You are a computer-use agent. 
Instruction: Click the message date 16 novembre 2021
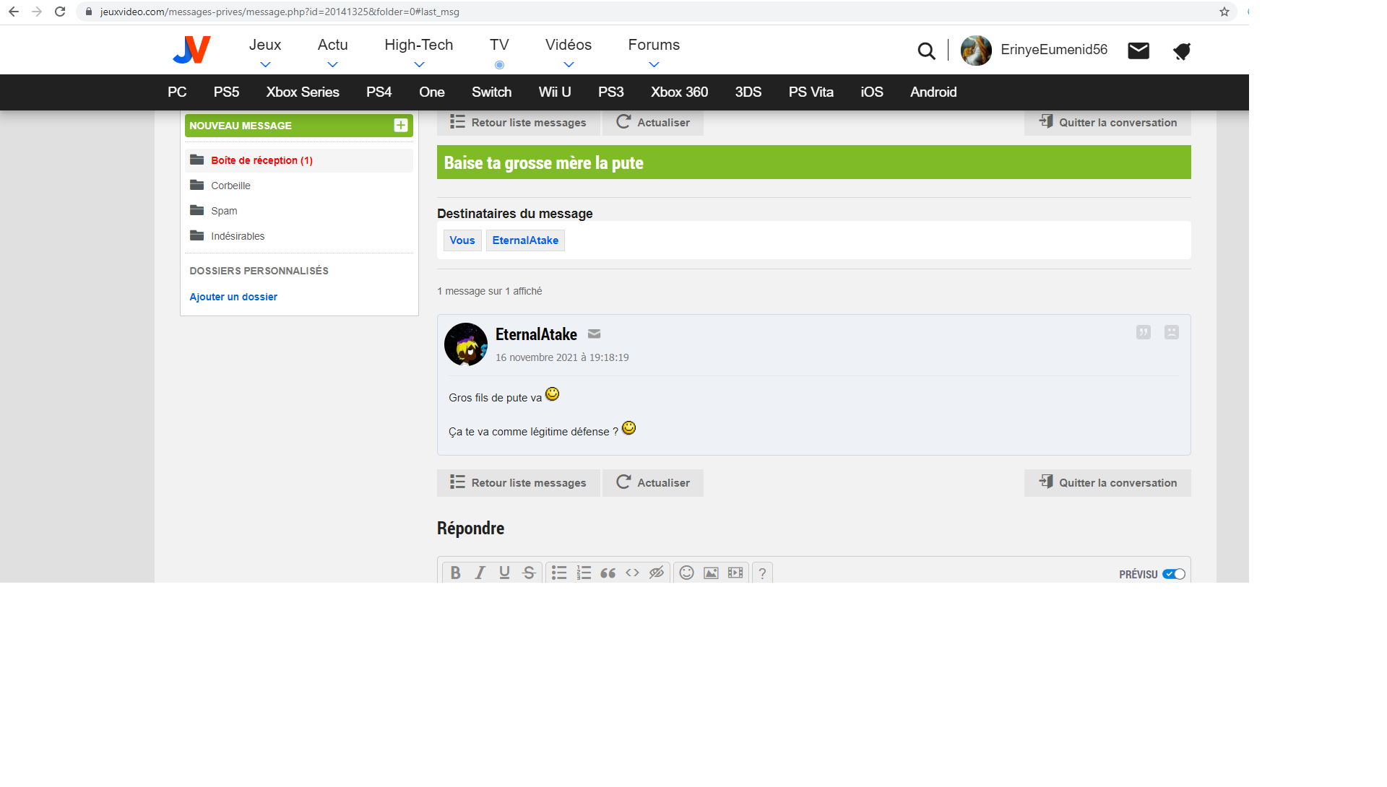[x=562, y=357]
